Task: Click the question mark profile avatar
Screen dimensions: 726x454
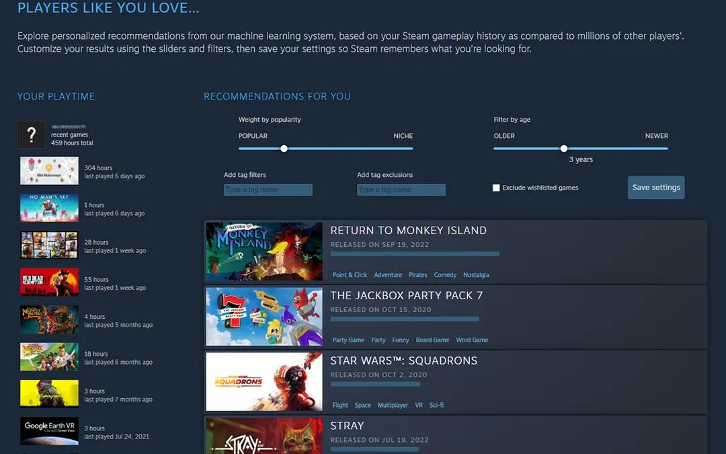Action: click(31, 135)
